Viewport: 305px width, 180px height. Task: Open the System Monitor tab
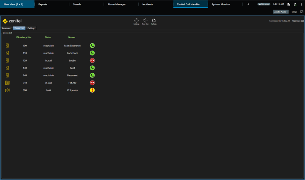221,5
